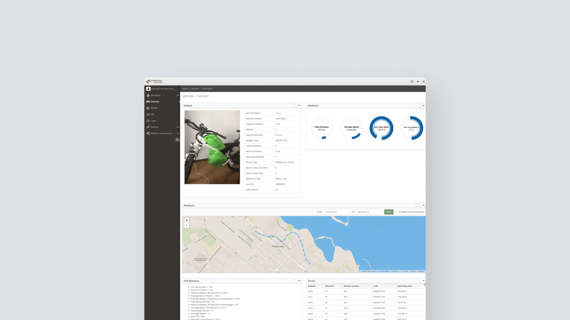Image resolution: width=570 pixels, height=320 pixels.
Task: Open Model in the sidebar
Action: coord(154,108)
